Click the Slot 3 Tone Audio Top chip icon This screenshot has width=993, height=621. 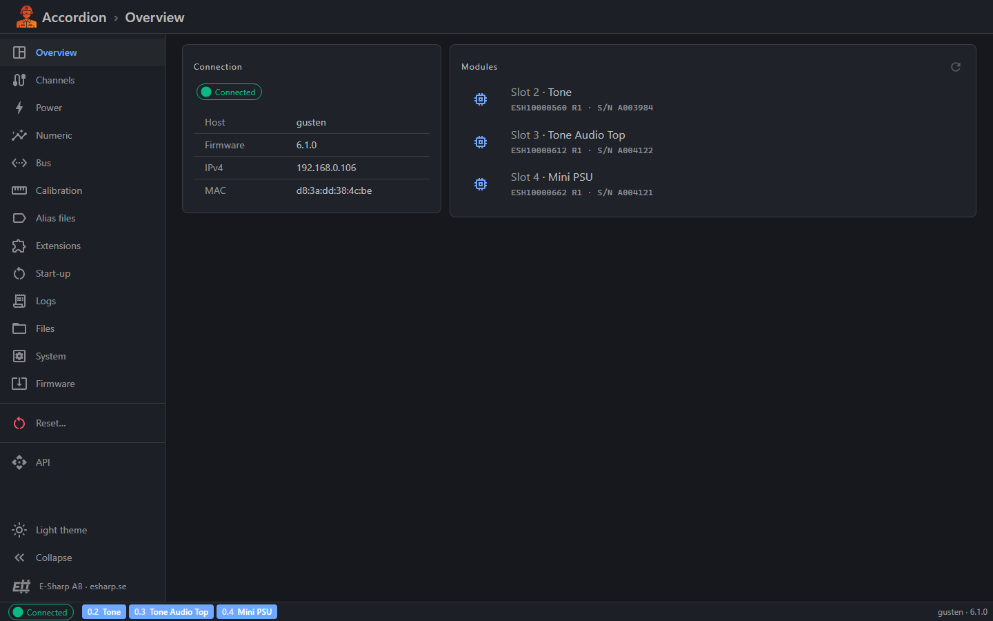[x=481, y=142]
